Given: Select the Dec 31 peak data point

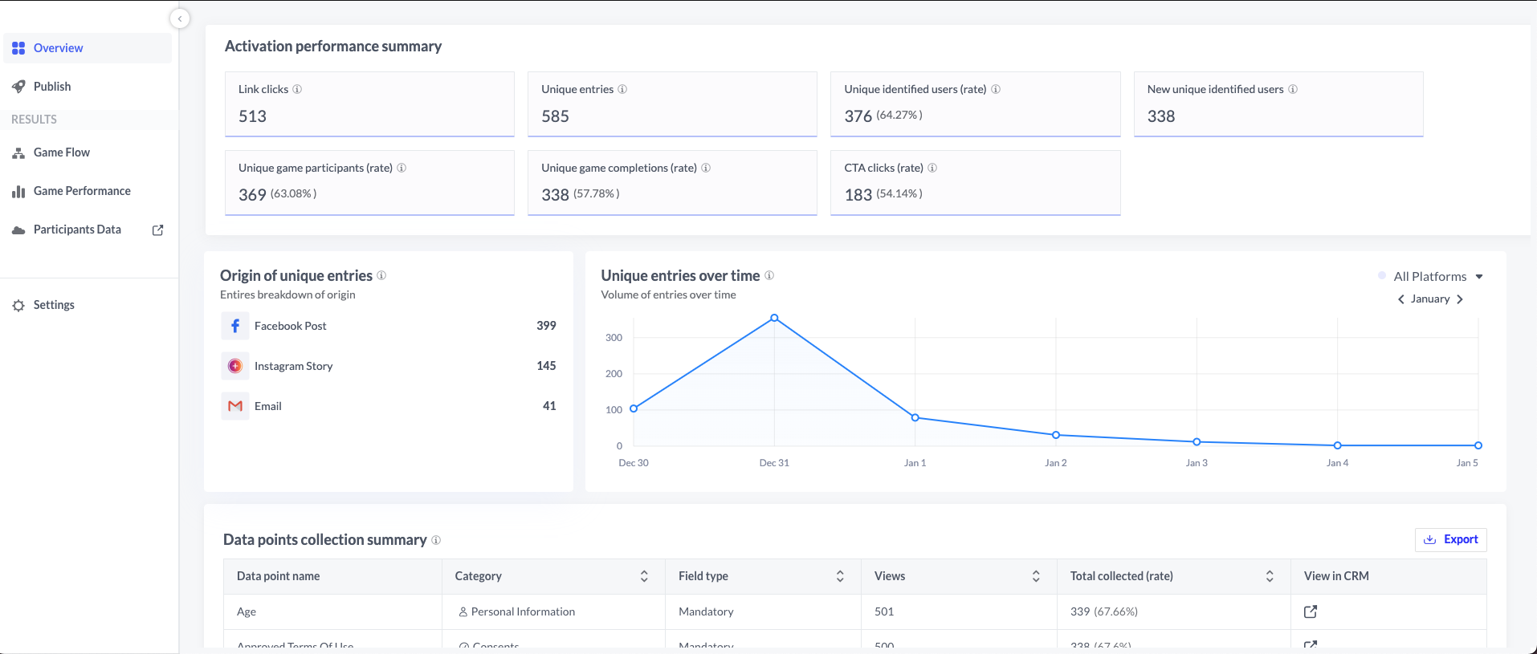Looking at the screenshot, I should (774, 318).
